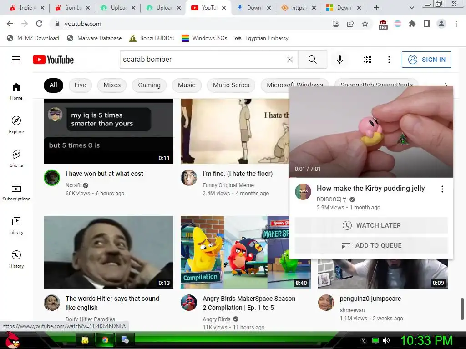Image resolution: width=466 pixels, height=349 pixels.
Task: Click WATCH LATER on Kirby video
Action: point(371,225)
